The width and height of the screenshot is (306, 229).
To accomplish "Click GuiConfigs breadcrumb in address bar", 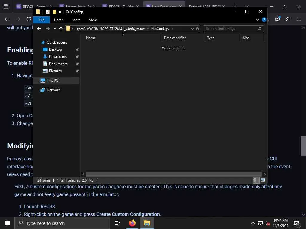I will [x=160, y=29].
